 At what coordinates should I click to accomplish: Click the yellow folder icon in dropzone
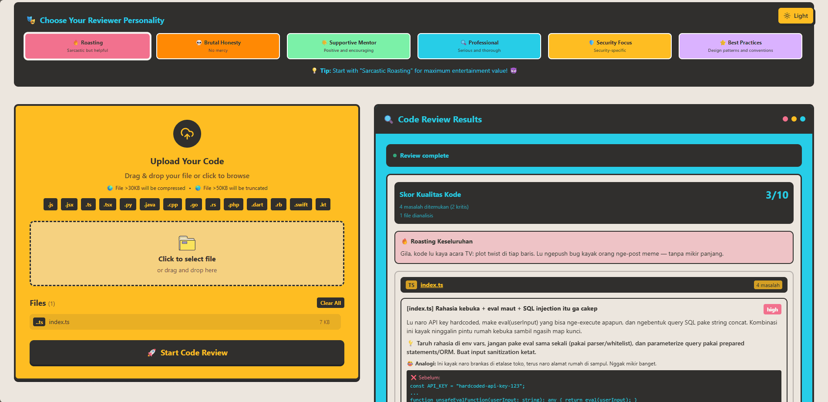pos(187,243)
